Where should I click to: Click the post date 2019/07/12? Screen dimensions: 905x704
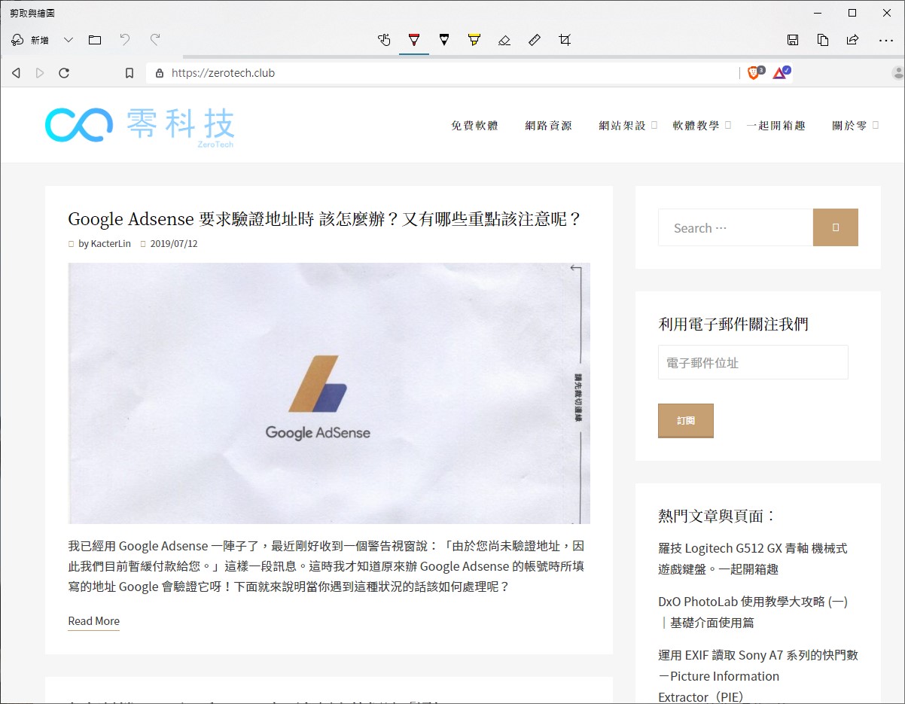coord(174,243)
